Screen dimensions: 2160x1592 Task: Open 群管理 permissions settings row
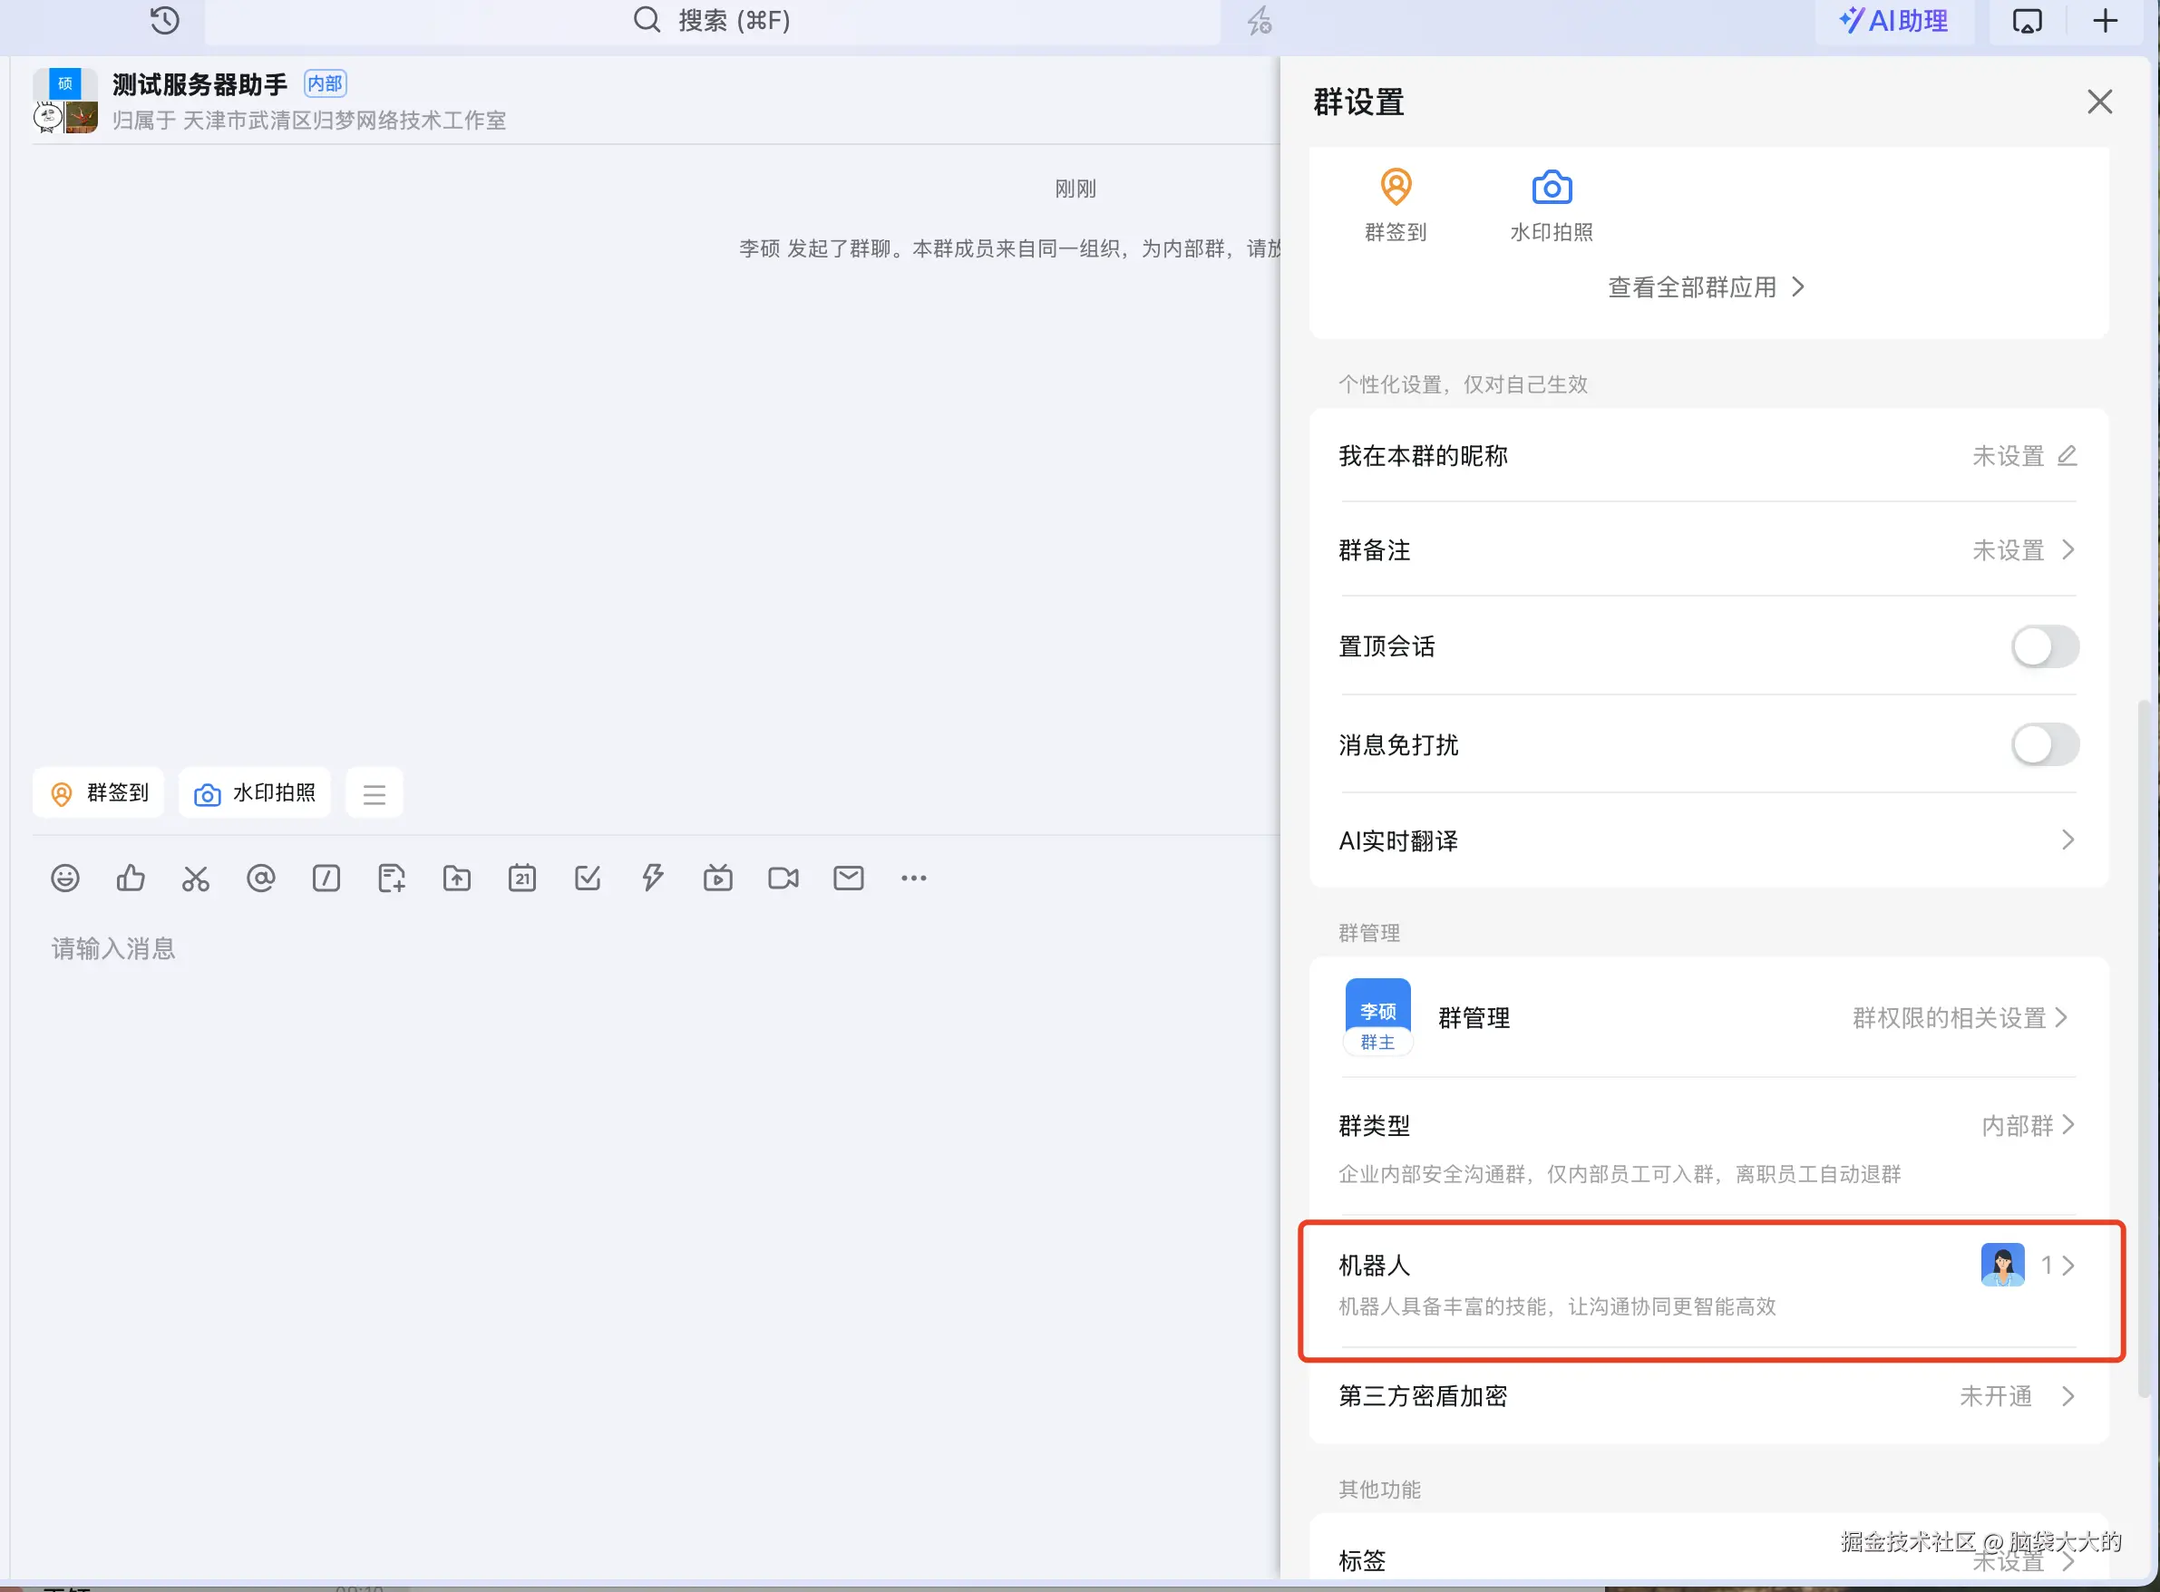coord(1707,1017)
